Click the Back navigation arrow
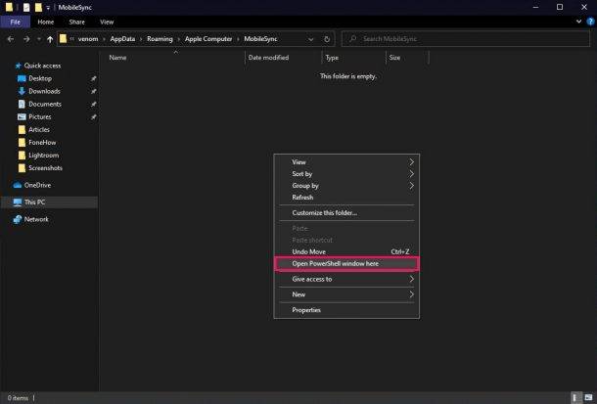The image size is (597, 404). pos(10,39)
